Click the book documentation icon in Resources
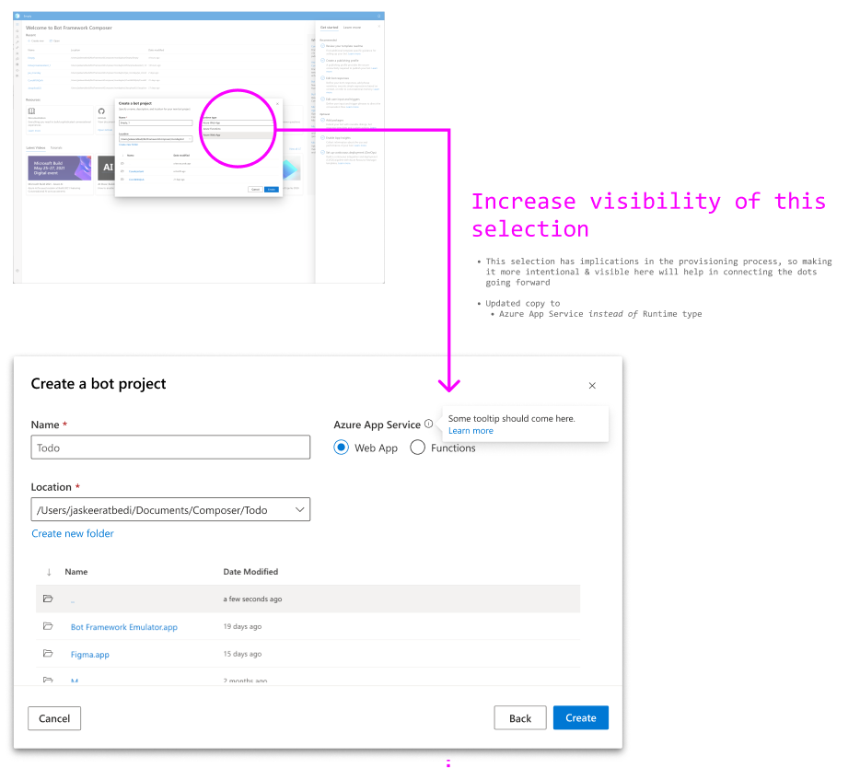860x768 pixels. (x=32, y=111)
